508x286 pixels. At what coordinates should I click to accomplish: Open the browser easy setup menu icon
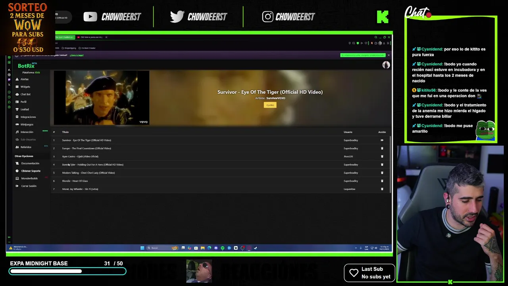pos(388,43)
